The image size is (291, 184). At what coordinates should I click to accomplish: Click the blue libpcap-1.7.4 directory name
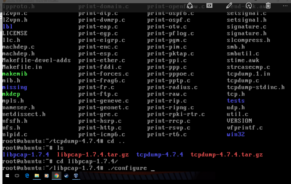pyautogui.click(x=26, y=154)
